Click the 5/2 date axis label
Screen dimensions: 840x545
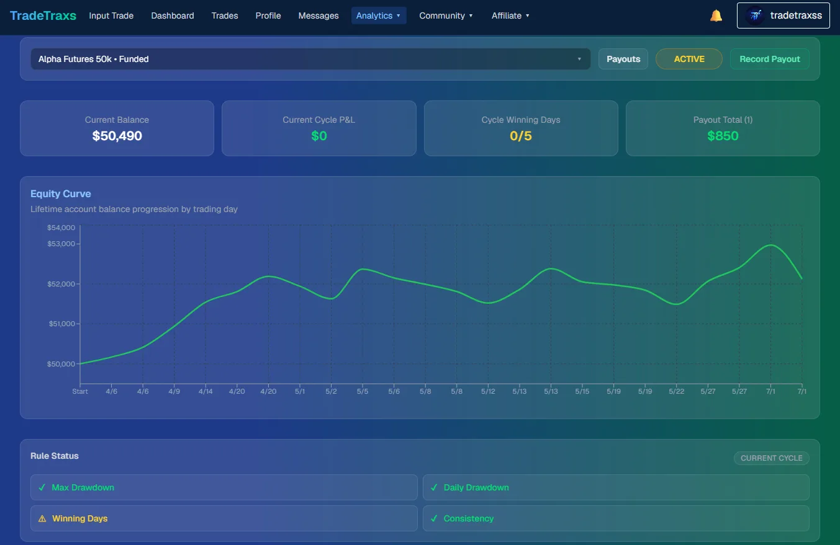pos(331,391)
